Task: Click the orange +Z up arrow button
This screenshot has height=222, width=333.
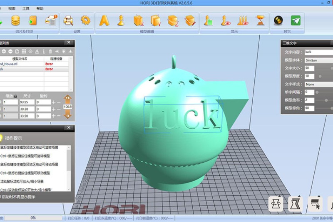Action: tap(69, 98)
